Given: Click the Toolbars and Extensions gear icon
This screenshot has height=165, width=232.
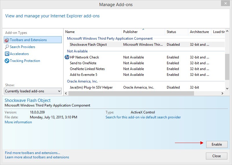Looking at the screenshot, I should (x=7, y=40).
